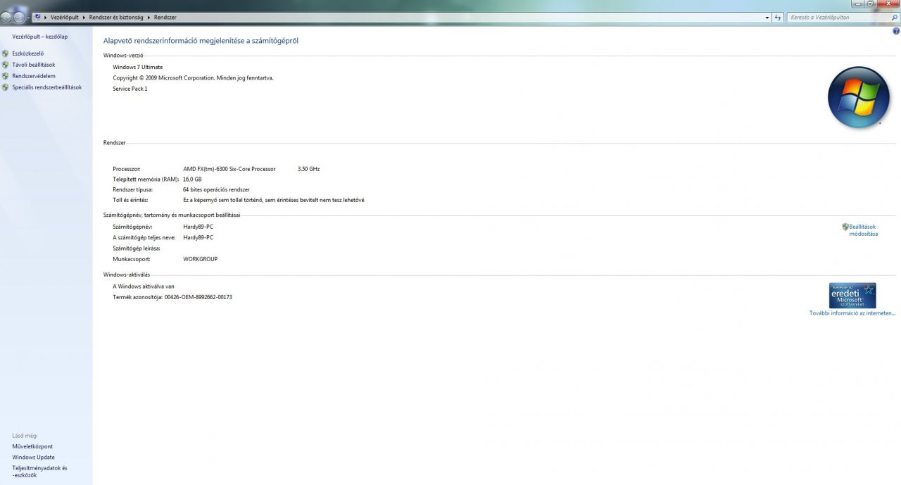
Task: Open the address bar history dropdown
Action: 767,17
